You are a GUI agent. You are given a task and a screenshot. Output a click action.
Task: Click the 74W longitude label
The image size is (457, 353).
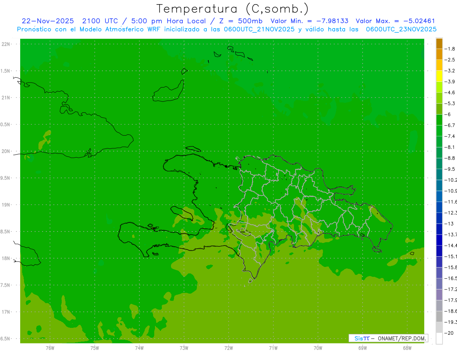coord(139,348)
